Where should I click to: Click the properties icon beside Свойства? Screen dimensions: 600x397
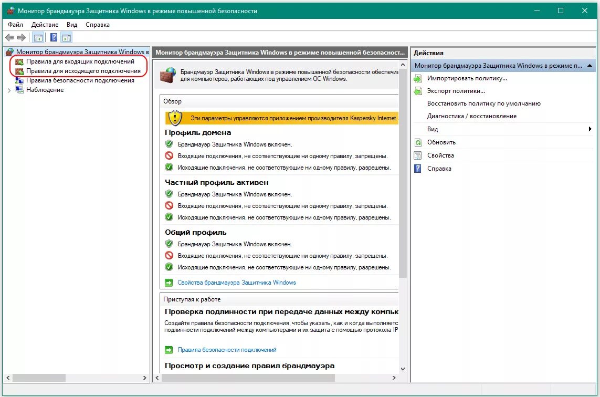(x=418, y=155)
